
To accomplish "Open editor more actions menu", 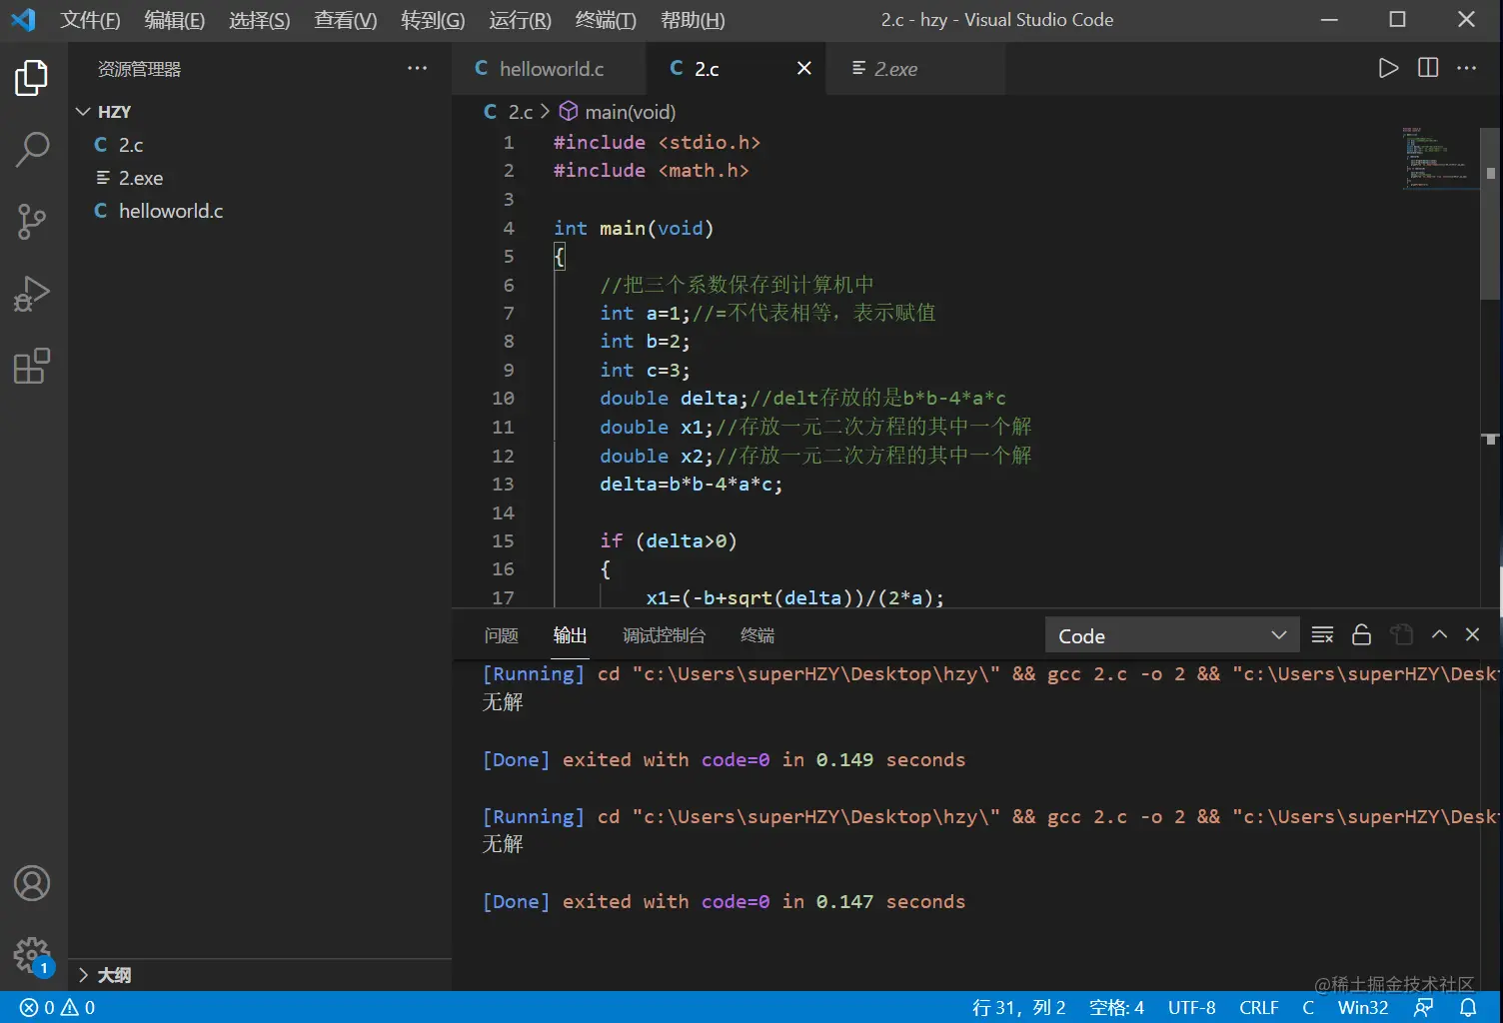I will click(1466, 68).
